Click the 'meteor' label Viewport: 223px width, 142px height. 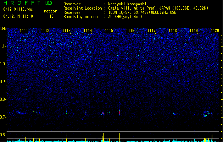pos(50,11)
